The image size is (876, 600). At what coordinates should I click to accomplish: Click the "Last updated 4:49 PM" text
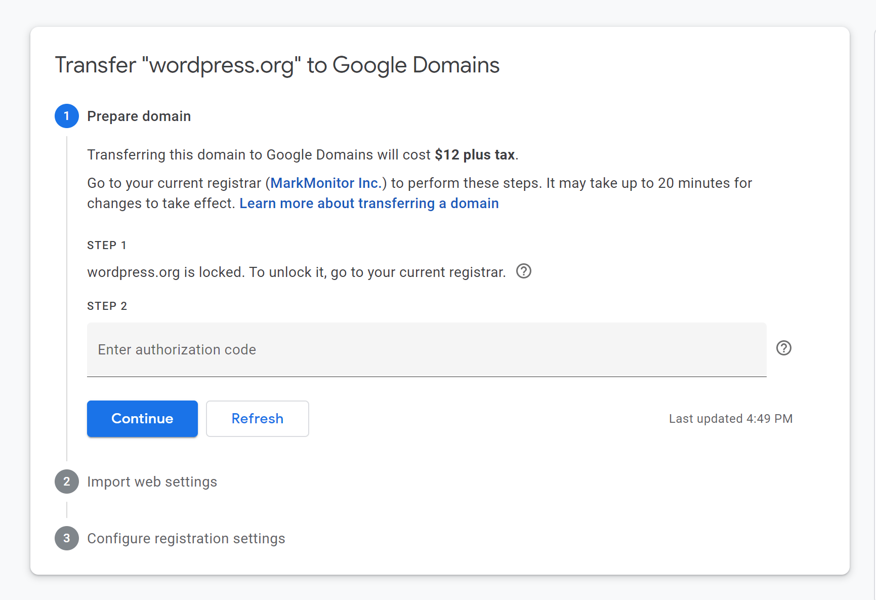pos(730,419)
